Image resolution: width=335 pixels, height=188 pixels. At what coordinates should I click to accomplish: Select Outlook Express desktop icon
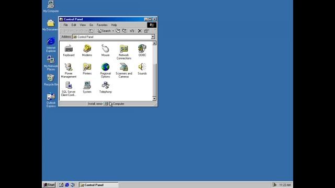(51, 100)
